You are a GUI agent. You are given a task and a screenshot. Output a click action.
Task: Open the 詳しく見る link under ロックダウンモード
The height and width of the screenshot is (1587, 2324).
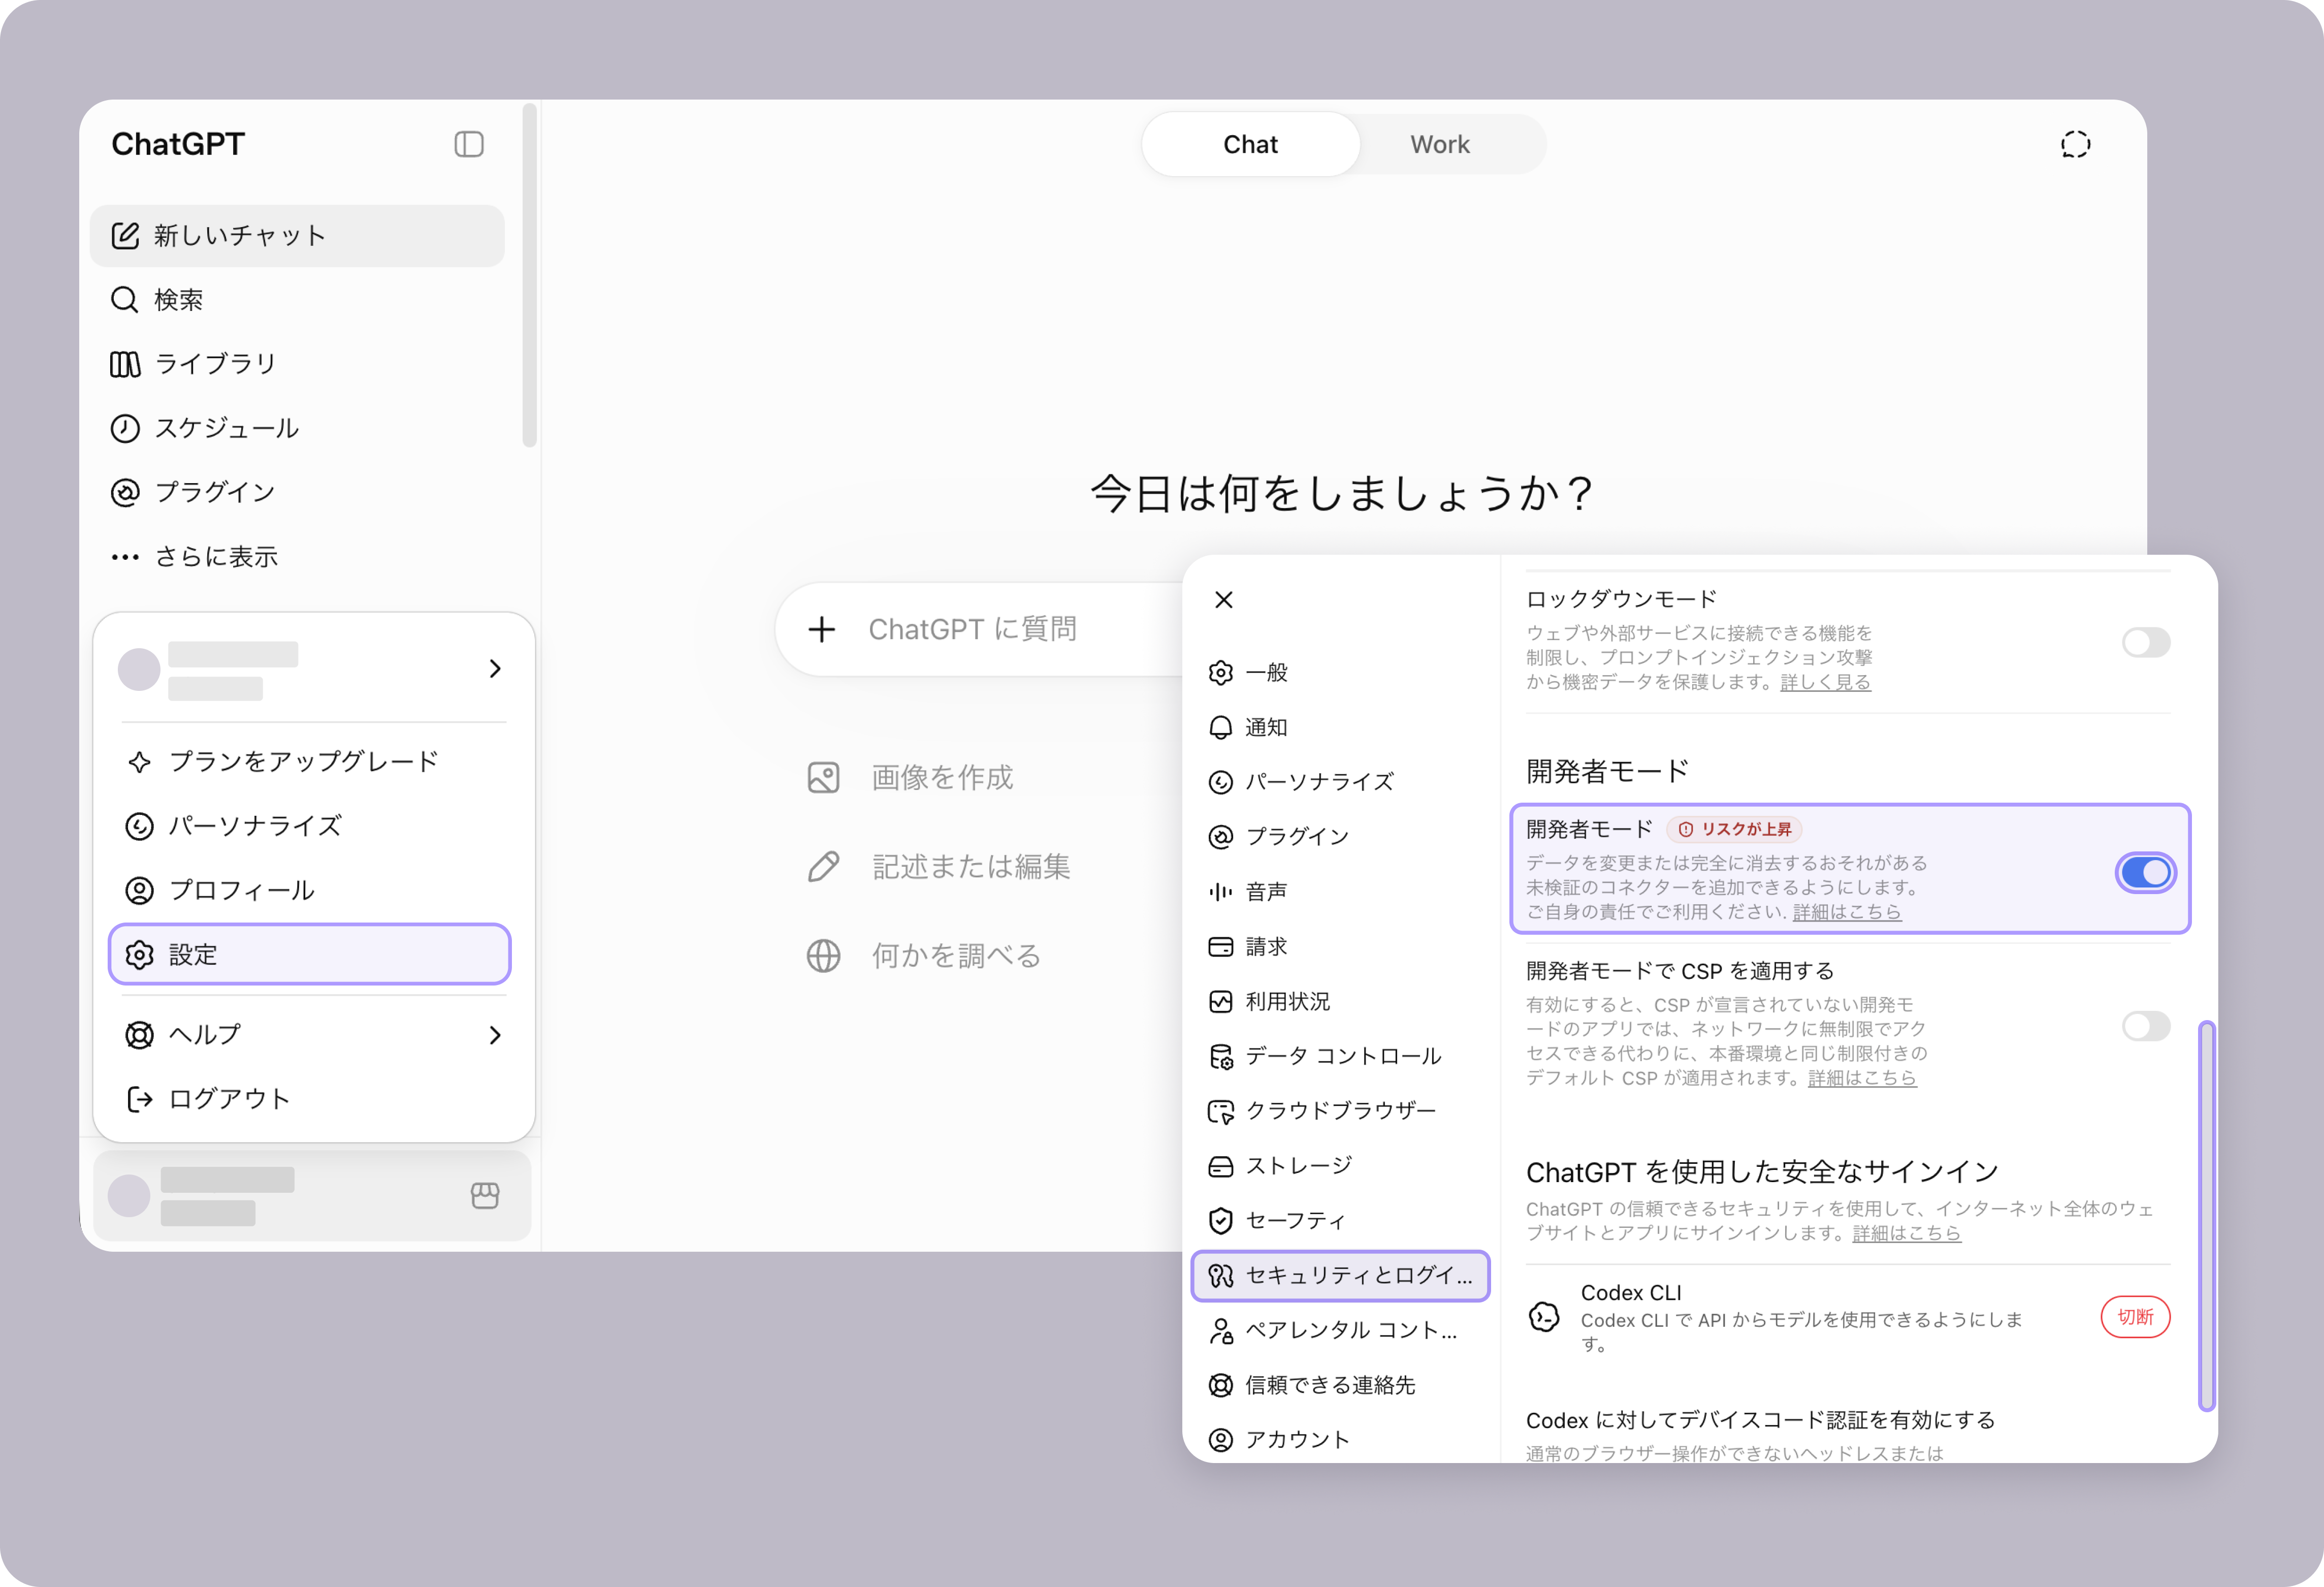[x=1825, y=682]
